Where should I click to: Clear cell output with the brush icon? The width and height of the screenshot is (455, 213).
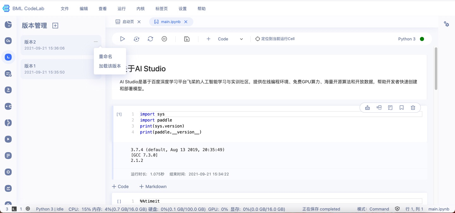click(367, 108)
